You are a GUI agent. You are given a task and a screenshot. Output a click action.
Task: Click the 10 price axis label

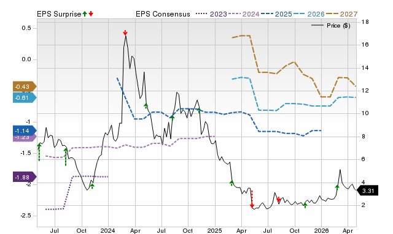pyautogui.click(x=365, y=113)
